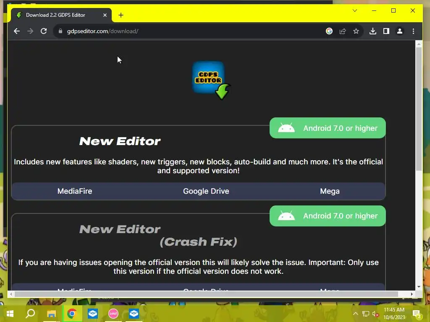Bookmark this page with the star icon
Image resolution: width=430 pixels, height=322 pixels.
point(356,31)
